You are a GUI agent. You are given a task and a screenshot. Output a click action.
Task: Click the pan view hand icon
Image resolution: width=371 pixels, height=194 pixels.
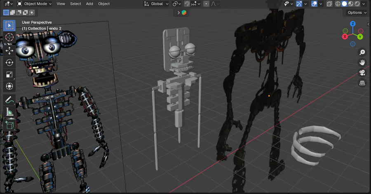tap(362, 62)
